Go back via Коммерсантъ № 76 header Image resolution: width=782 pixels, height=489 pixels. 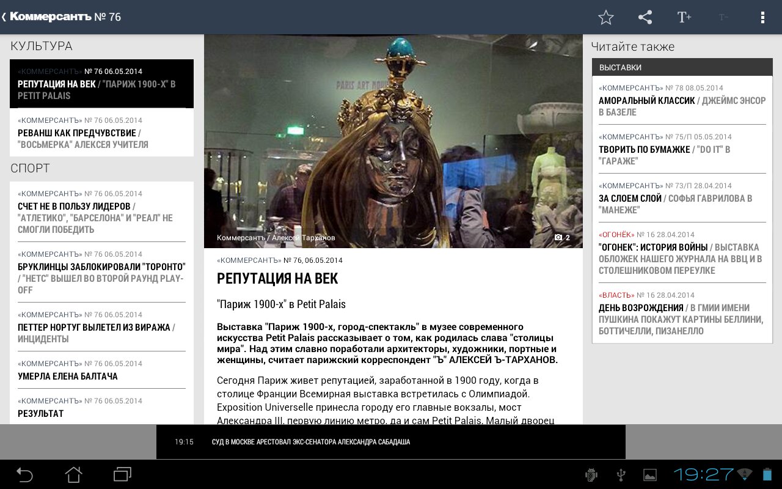[x=61, y=17]
